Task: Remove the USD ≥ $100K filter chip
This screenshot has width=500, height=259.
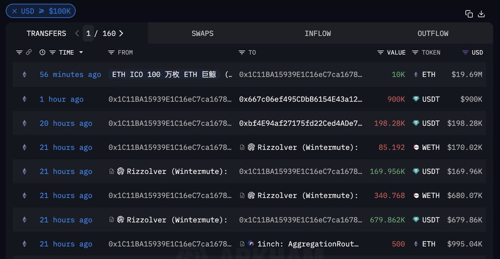Action: point(14,11)
